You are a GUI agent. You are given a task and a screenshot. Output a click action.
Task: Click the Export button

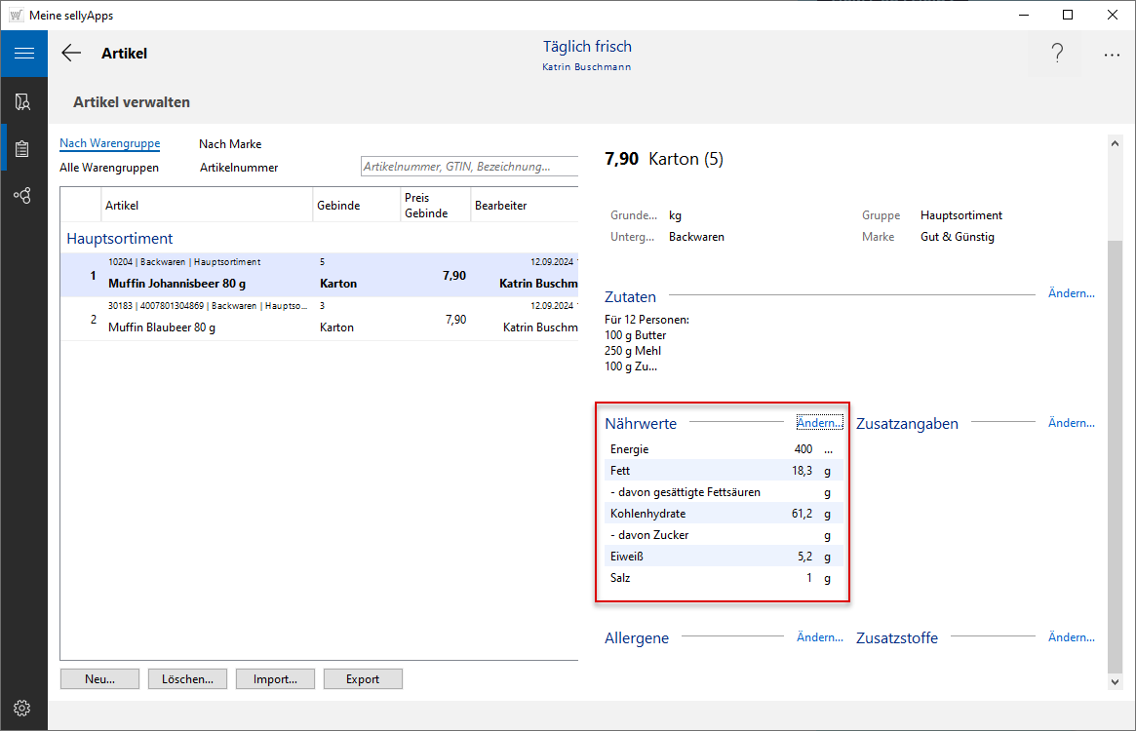click(x=363, y=679)
